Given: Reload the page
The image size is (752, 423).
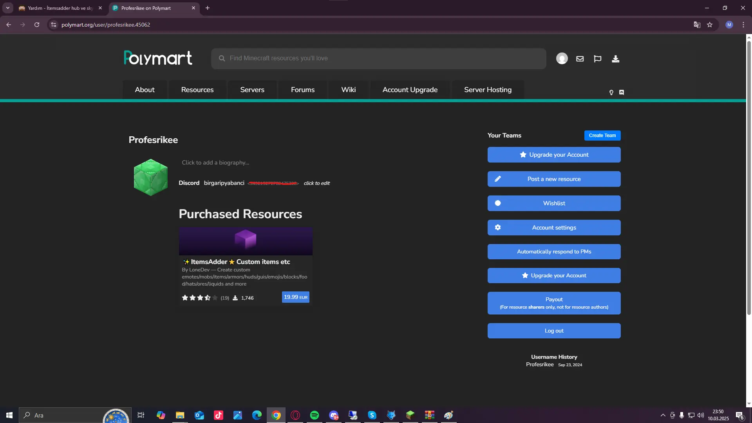Looking at the screenshot, I should [x=37, y=25].
